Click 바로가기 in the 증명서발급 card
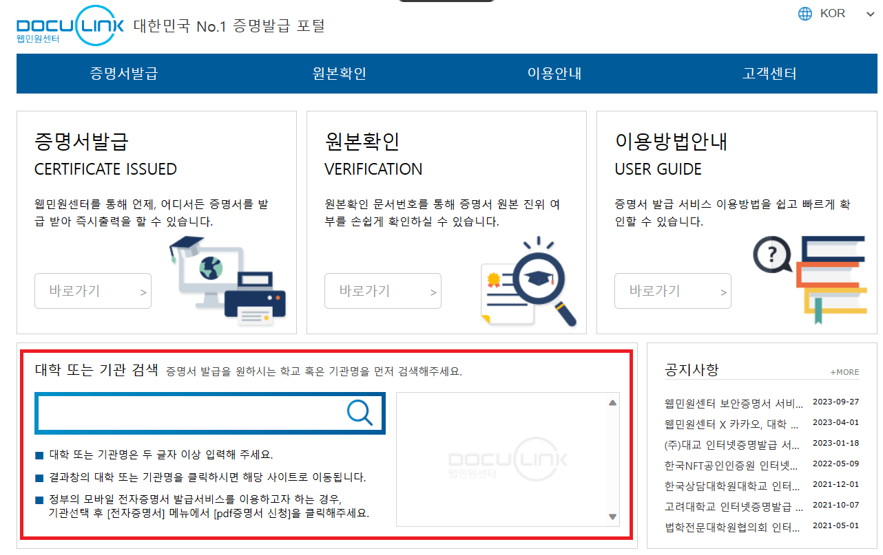This screenshot has height=555, width=883. pyautogui.click(x=92, y=290)
